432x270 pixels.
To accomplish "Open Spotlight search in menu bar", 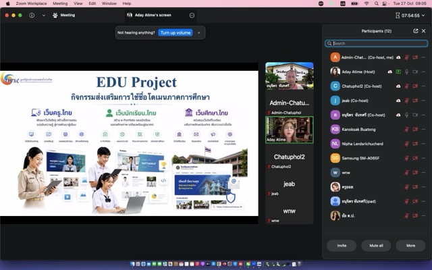I will (376, 3).
